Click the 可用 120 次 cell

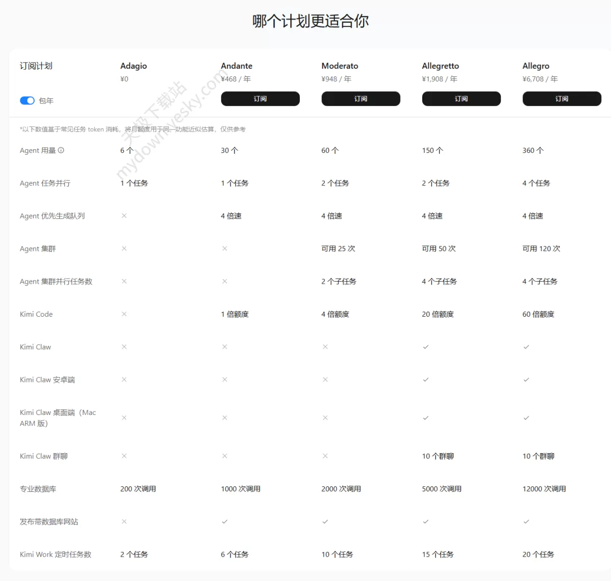(541, 248)
